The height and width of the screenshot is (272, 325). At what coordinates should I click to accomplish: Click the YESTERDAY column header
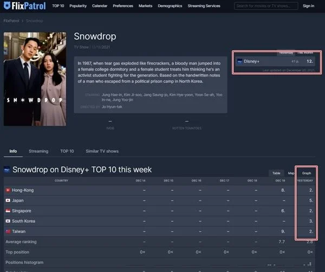click(305, 180)
